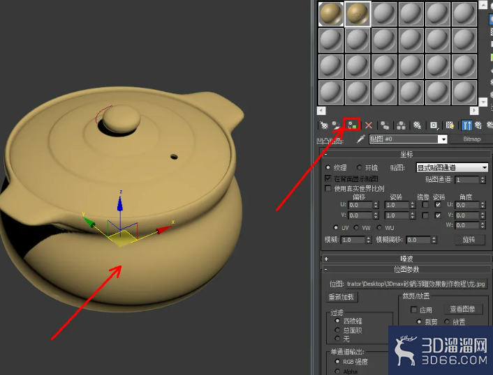Click the Get Material icon
The image size is (493, 375).
pyautogui.click(x=324, y=125)
